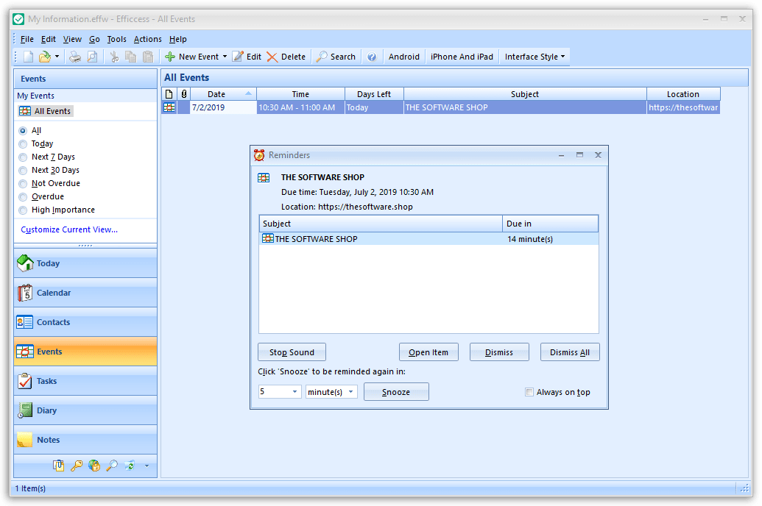This screenshot has height=506, width=762.
Task: Select the High Importance radio option
Action: pos(23,210)
